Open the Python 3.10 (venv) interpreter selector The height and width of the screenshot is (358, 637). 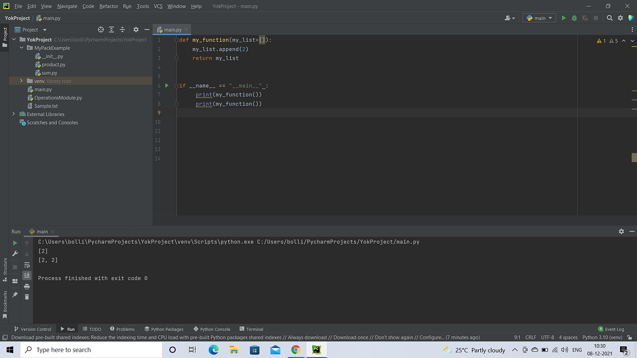[x=602, y=337]
